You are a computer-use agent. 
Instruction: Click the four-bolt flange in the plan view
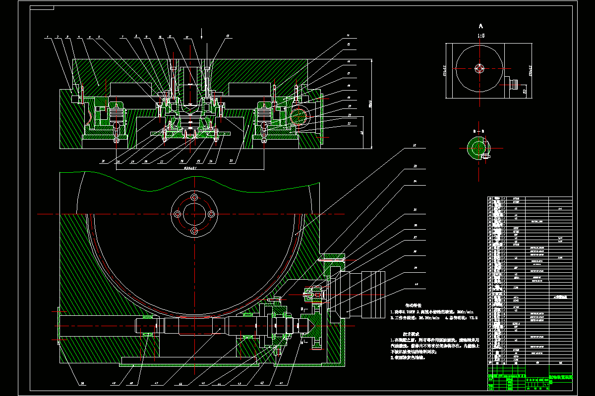click(194, 214)
